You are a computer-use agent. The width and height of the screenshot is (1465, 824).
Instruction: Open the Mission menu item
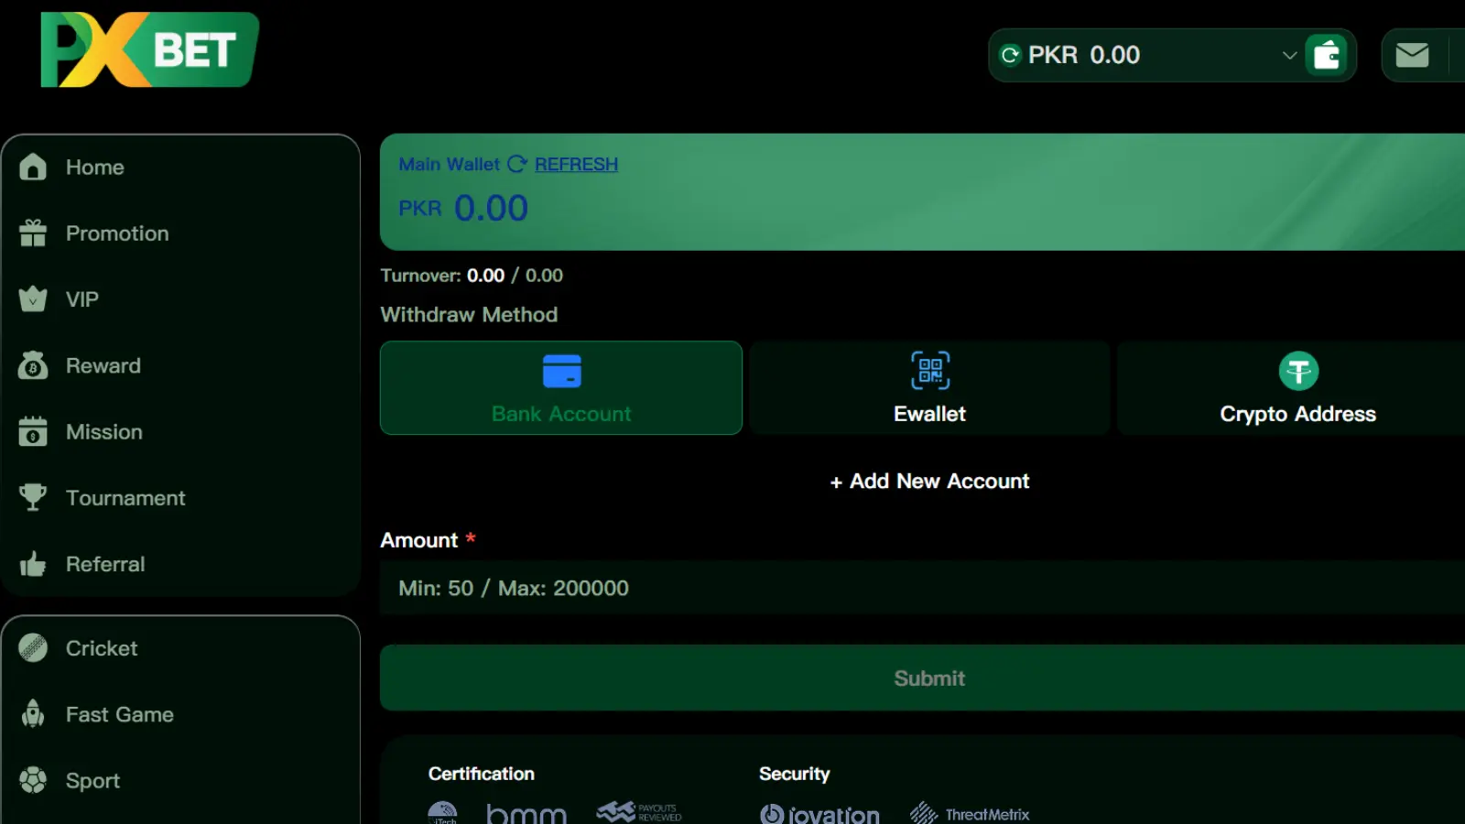pos(180,432)
